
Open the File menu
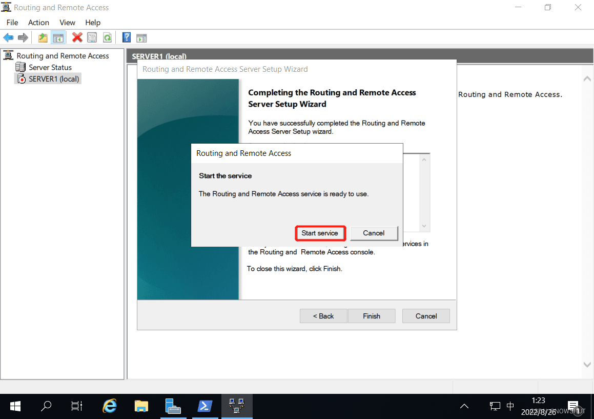(12, 23)
